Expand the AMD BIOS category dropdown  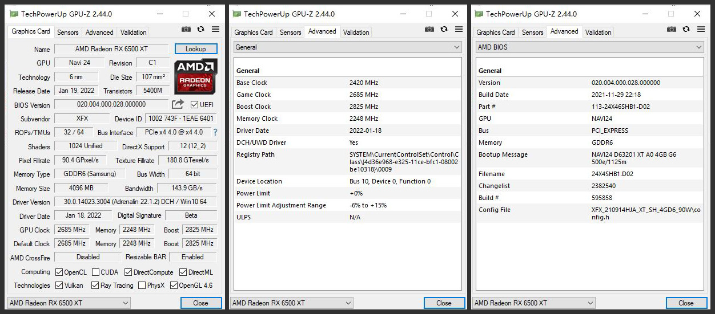589,47
